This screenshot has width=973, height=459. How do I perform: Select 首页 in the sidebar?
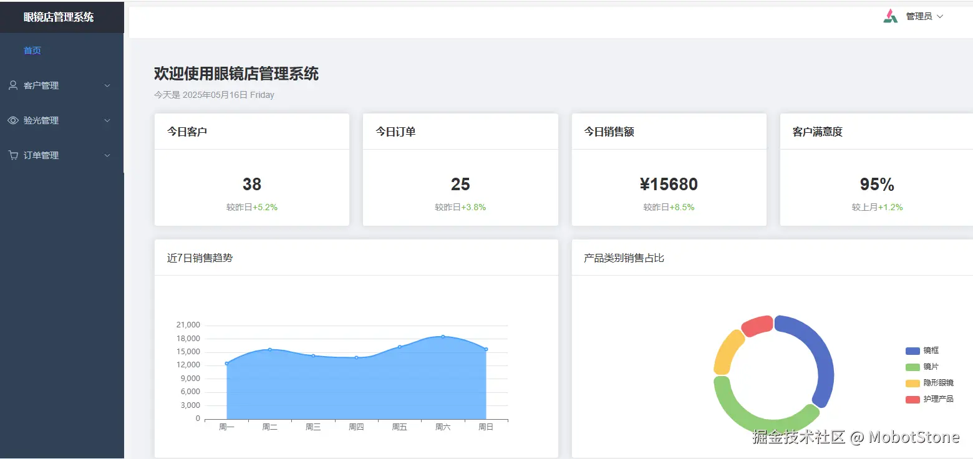click(32, 51)
